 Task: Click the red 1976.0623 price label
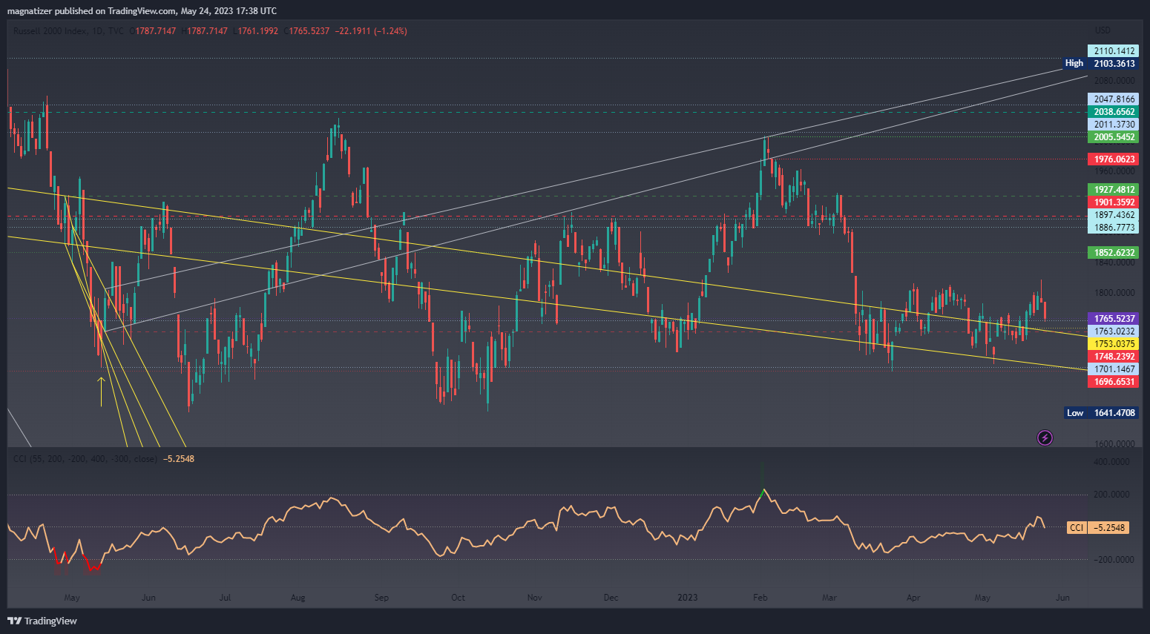[x=1113, y=159]
